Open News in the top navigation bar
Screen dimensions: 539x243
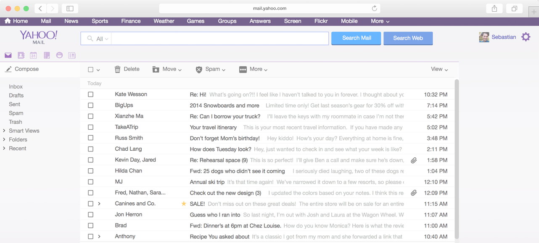[x=71, y=21]
